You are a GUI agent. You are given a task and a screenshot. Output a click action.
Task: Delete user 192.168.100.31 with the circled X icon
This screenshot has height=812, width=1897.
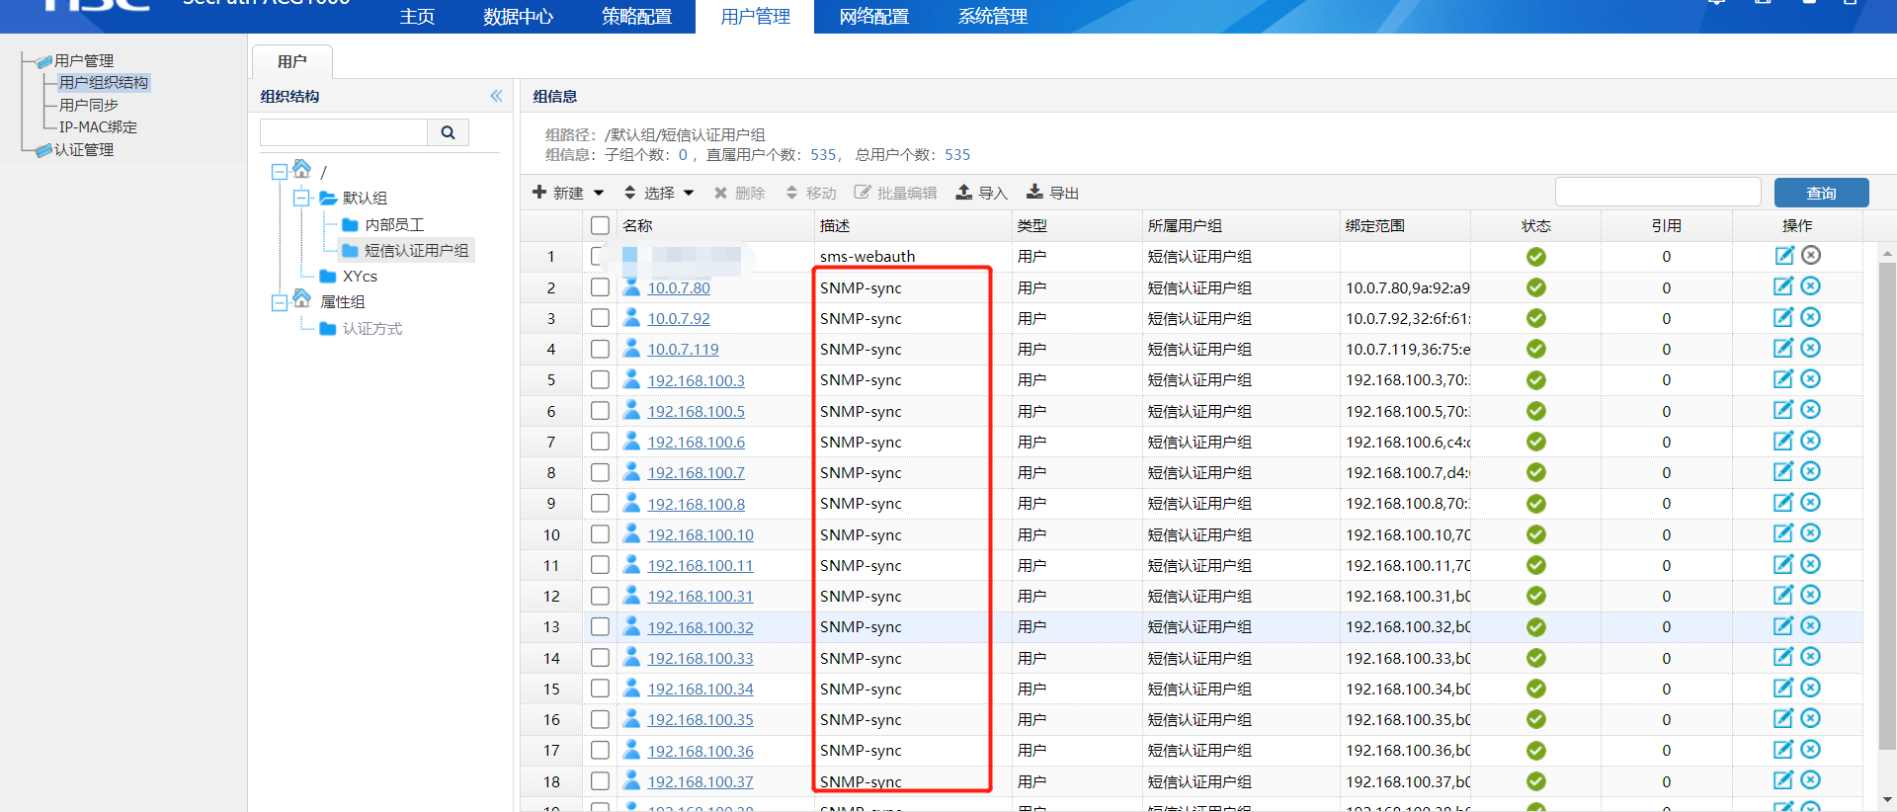point(1810,595)
